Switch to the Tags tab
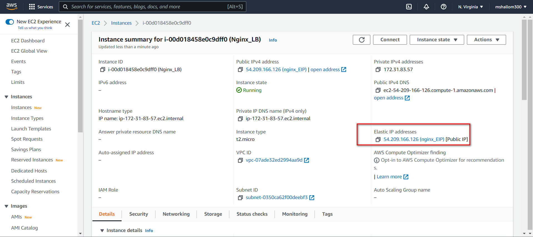533x237 pixels. (x=327, y=214)
